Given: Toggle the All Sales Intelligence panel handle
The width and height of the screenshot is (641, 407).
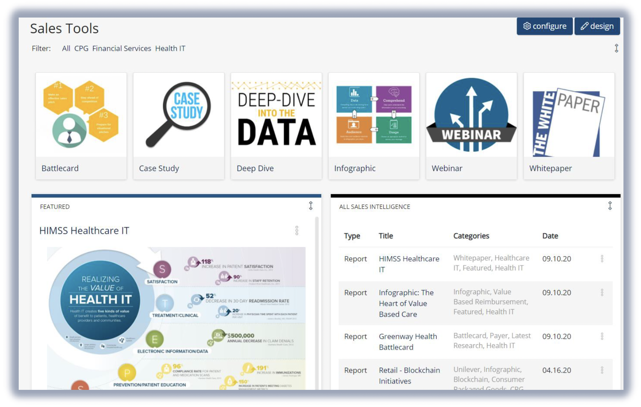Looking at the screenshot, I should pos(609,205).
